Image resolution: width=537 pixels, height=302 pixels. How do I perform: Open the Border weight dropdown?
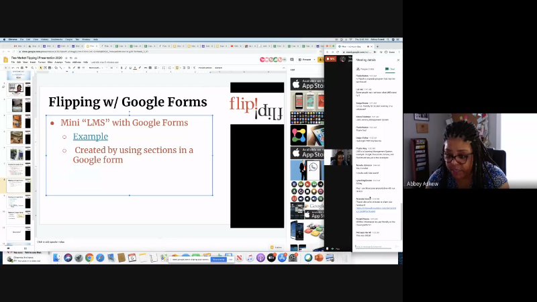79,68
